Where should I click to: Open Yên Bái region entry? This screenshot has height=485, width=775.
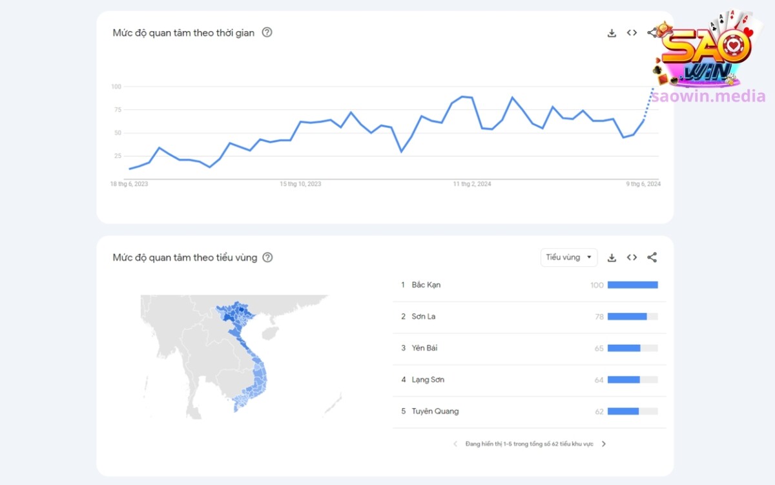pos(424,348)
